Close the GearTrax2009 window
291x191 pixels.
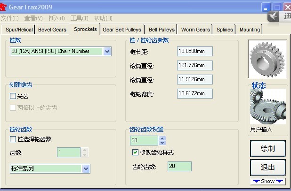tap(287, 8)
